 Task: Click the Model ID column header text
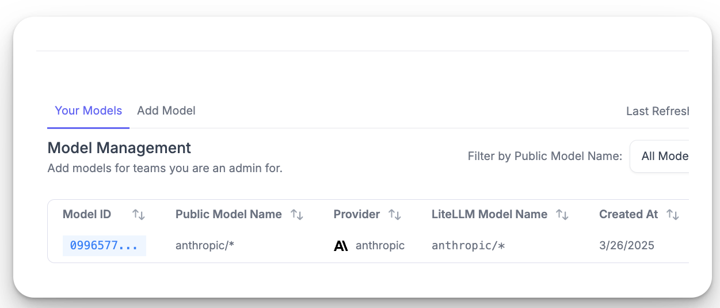pyautogui.click(x=87, y=215)
